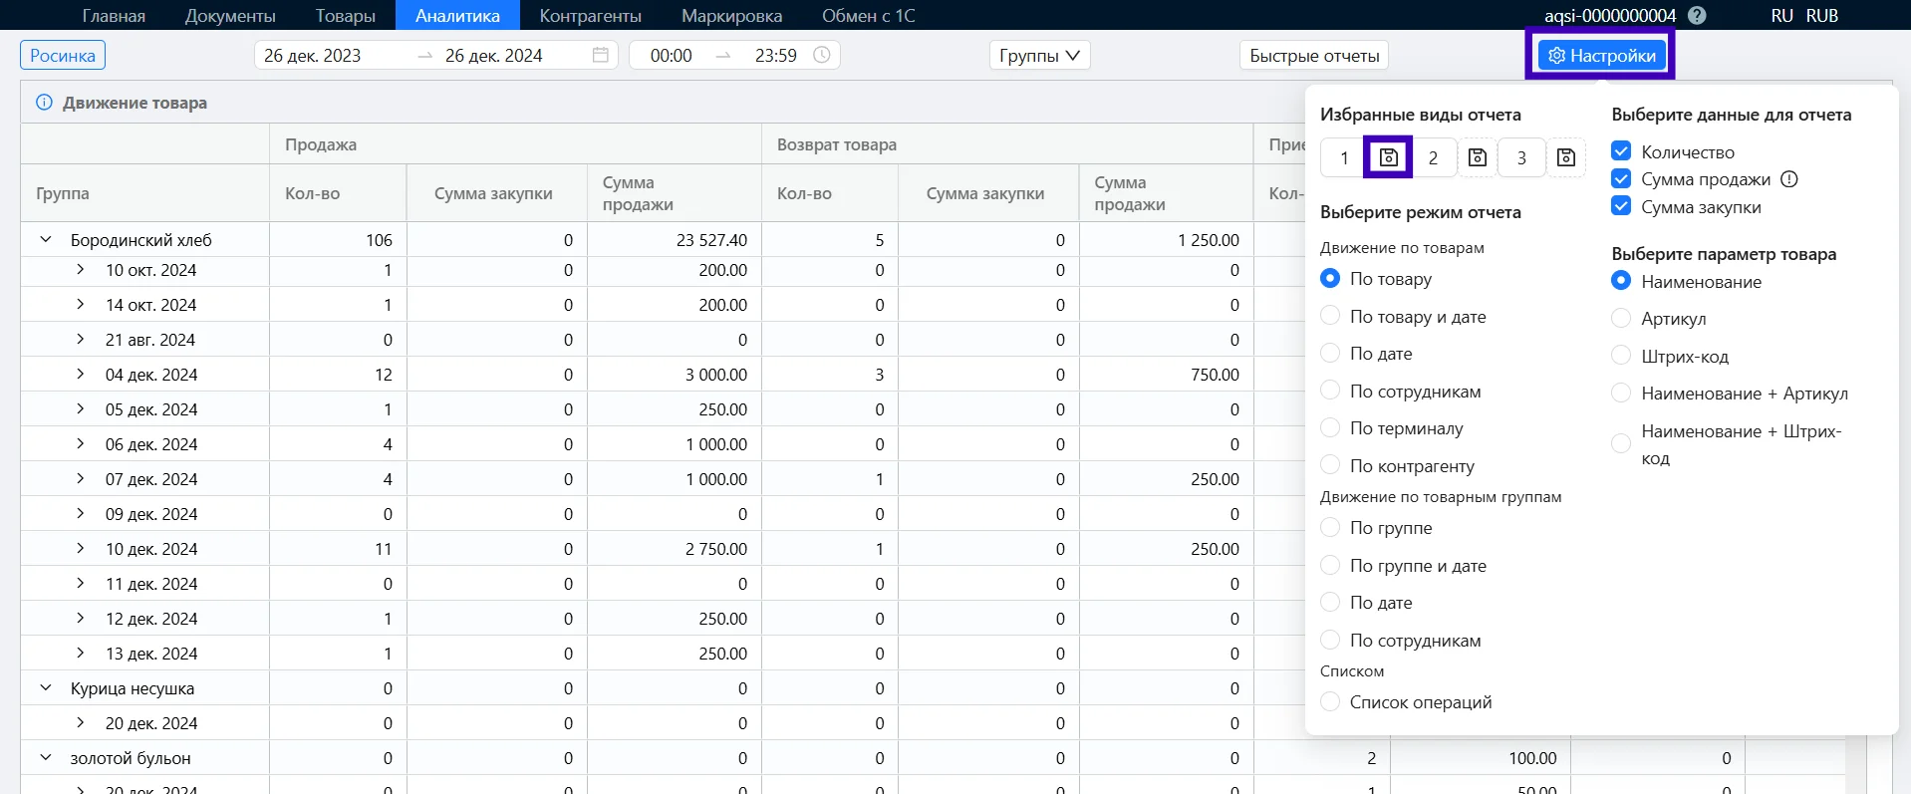Expand the 14 окт. 2024 row
1911x794 pixels.
(81, 304)
